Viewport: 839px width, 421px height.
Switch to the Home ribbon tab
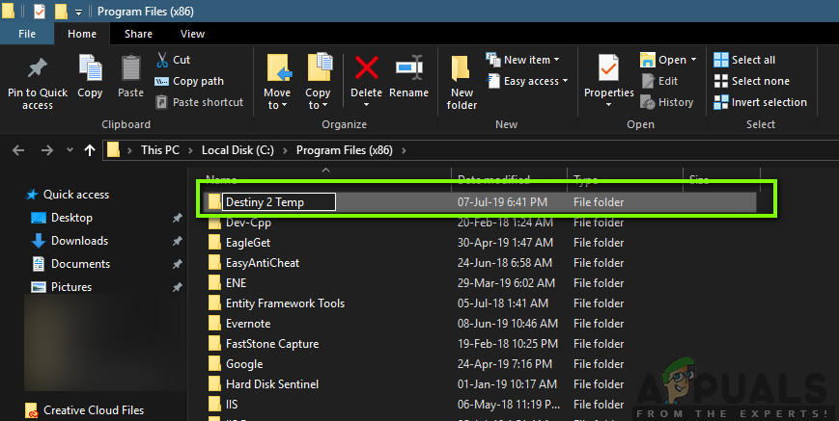(82, 34)
